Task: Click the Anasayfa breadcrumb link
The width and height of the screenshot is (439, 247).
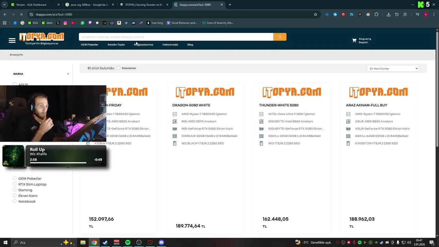Action: [x=16, y=55]
